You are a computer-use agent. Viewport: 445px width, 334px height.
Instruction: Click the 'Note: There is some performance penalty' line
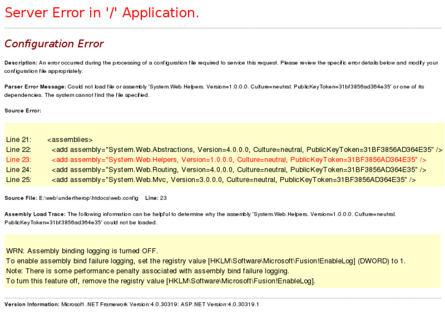click(148, 271)
